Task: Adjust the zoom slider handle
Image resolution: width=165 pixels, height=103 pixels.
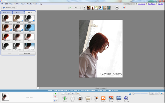Action: (x=134, y=93)
